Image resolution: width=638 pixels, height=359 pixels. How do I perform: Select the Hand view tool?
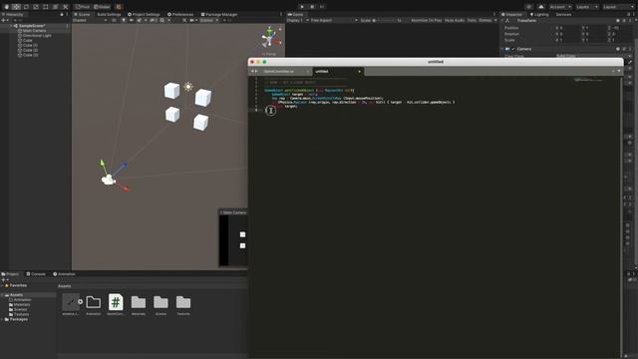coord(7,7)
